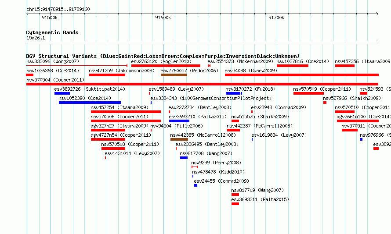Select dgv2661n100 (Coe2014) variant label
The height and width of the screenshot is (234, 391).
(364, 117)
